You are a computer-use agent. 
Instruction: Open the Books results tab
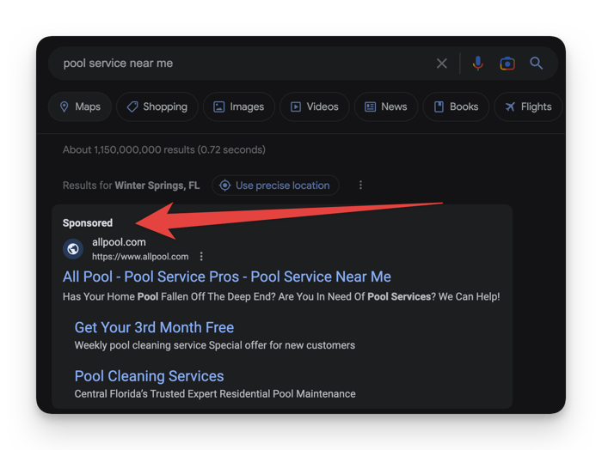456,106
